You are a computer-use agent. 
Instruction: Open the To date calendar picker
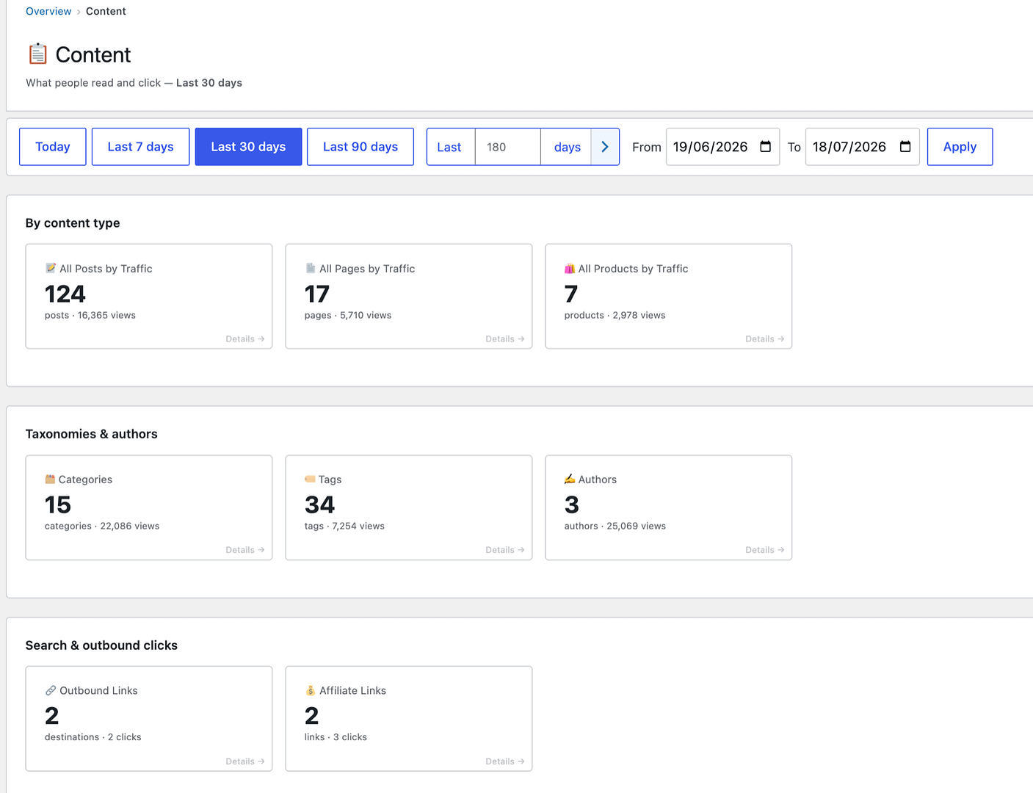coord(905,147)
